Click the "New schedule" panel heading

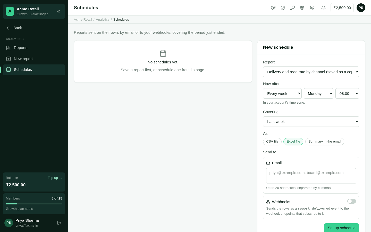click(x=278, y=47)
